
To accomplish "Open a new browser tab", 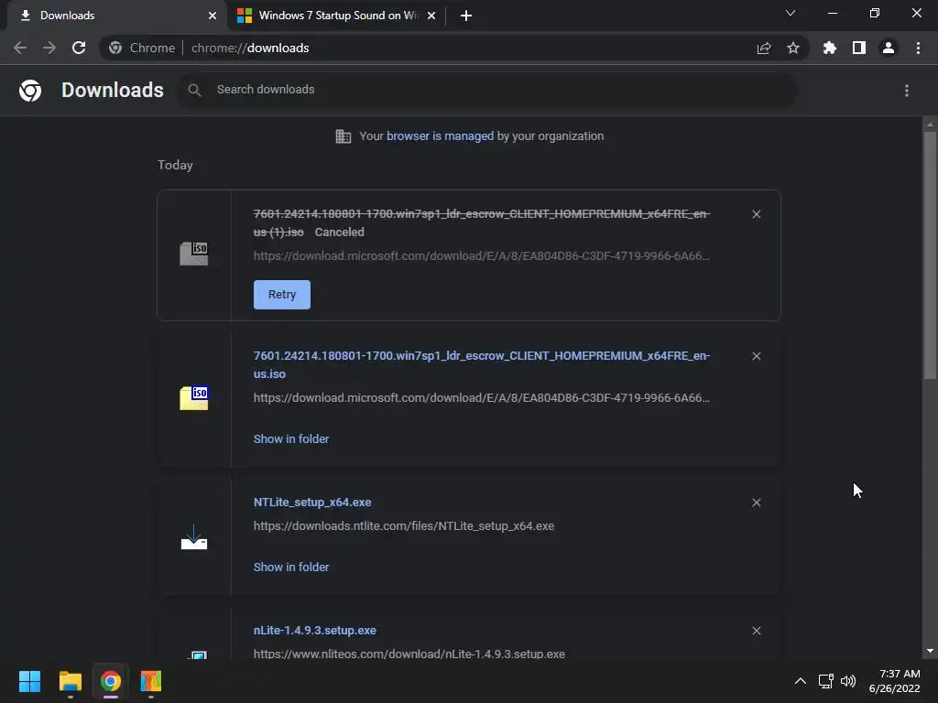I will click(466, 16).
